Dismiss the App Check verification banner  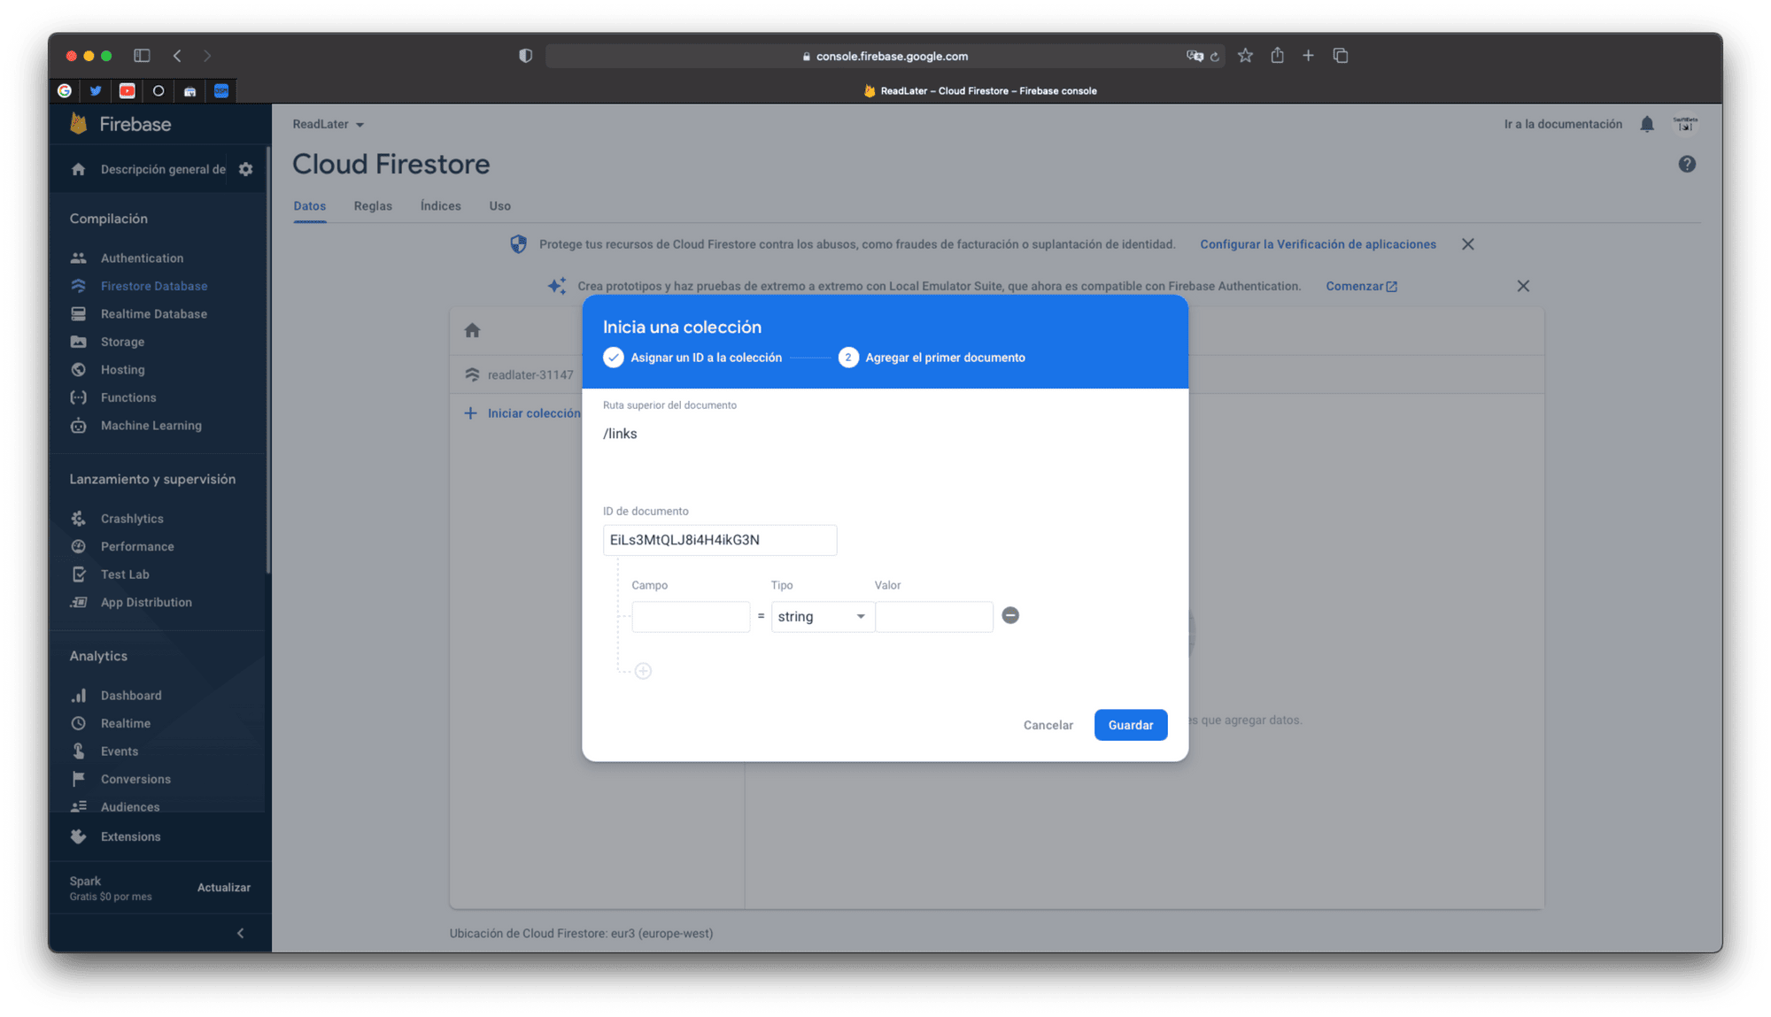pyautogui.click(x=1468, y=244)
